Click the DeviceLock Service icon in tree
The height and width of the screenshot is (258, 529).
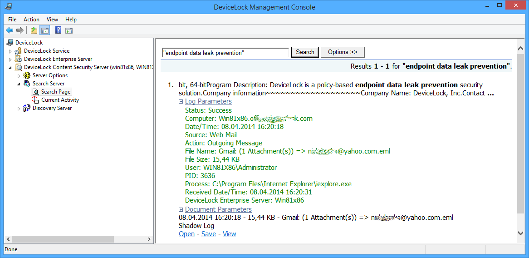[19, 51]
